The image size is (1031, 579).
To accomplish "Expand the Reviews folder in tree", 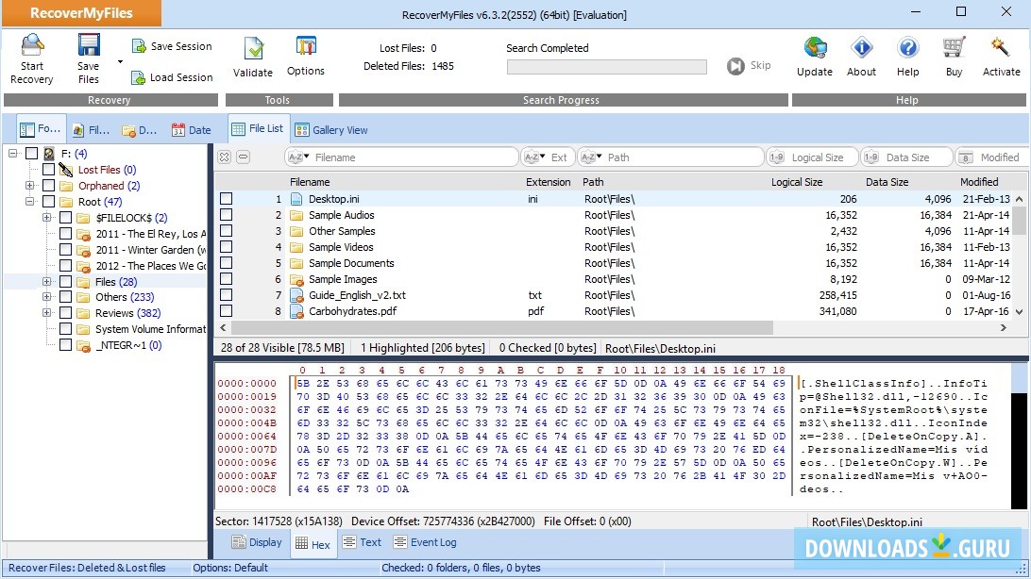I will click(x=47, y=313).
